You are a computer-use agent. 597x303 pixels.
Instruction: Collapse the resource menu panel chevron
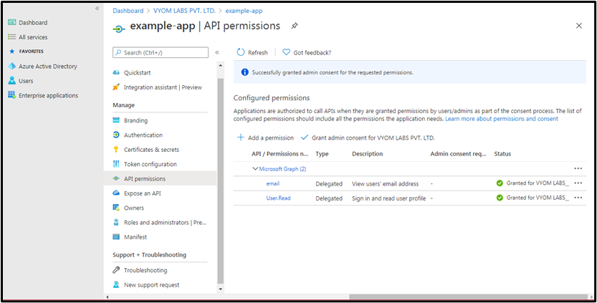[x=217, y=52]
